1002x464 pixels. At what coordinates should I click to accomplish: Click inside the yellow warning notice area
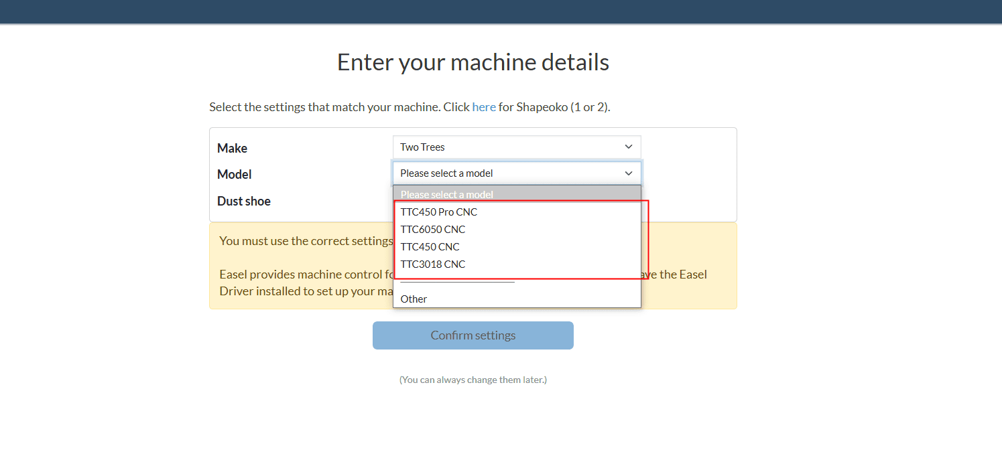tap(288, 241)
